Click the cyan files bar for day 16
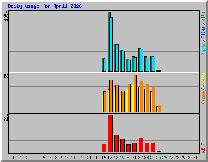The width and height of the screenshot is (208, 162). click(x=105, y=65)
